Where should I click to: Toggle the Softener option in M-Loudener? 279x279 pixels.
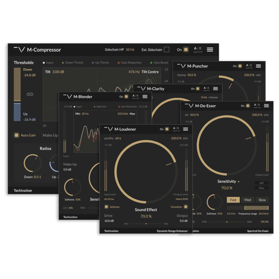coord(107,207)
